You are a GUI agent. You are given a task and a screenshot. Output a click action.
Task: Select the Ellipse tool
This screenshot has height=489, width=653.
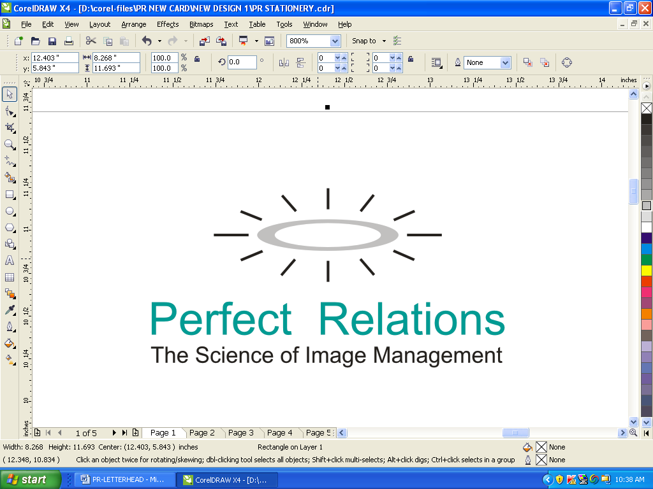[10, 211]
